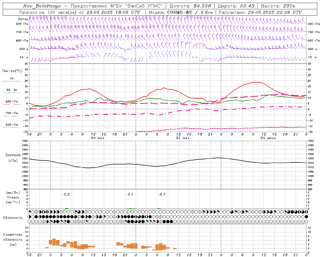Click the Давление pressure label
The image size is (321, 257).
coord(13,155)
